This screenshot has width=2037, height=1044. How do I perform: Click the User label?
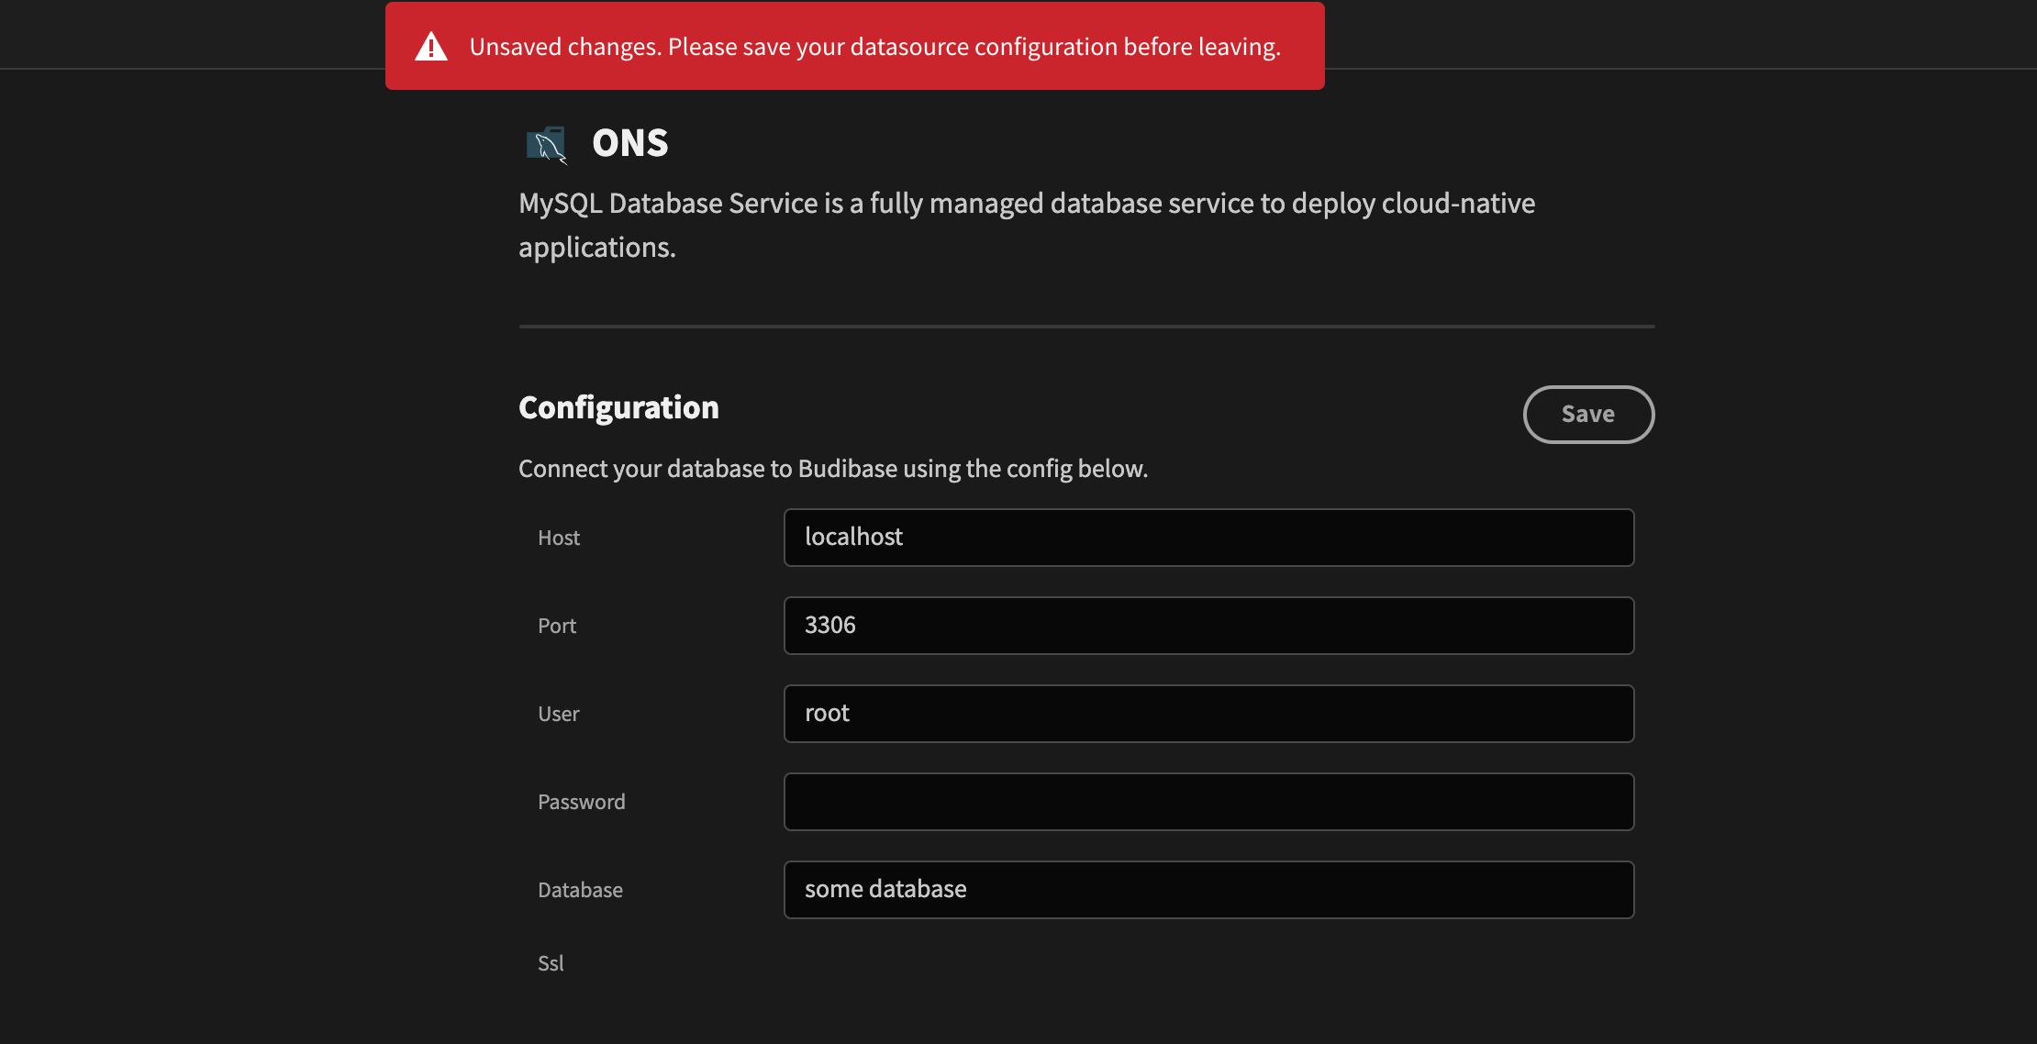(x=558, y=714)
